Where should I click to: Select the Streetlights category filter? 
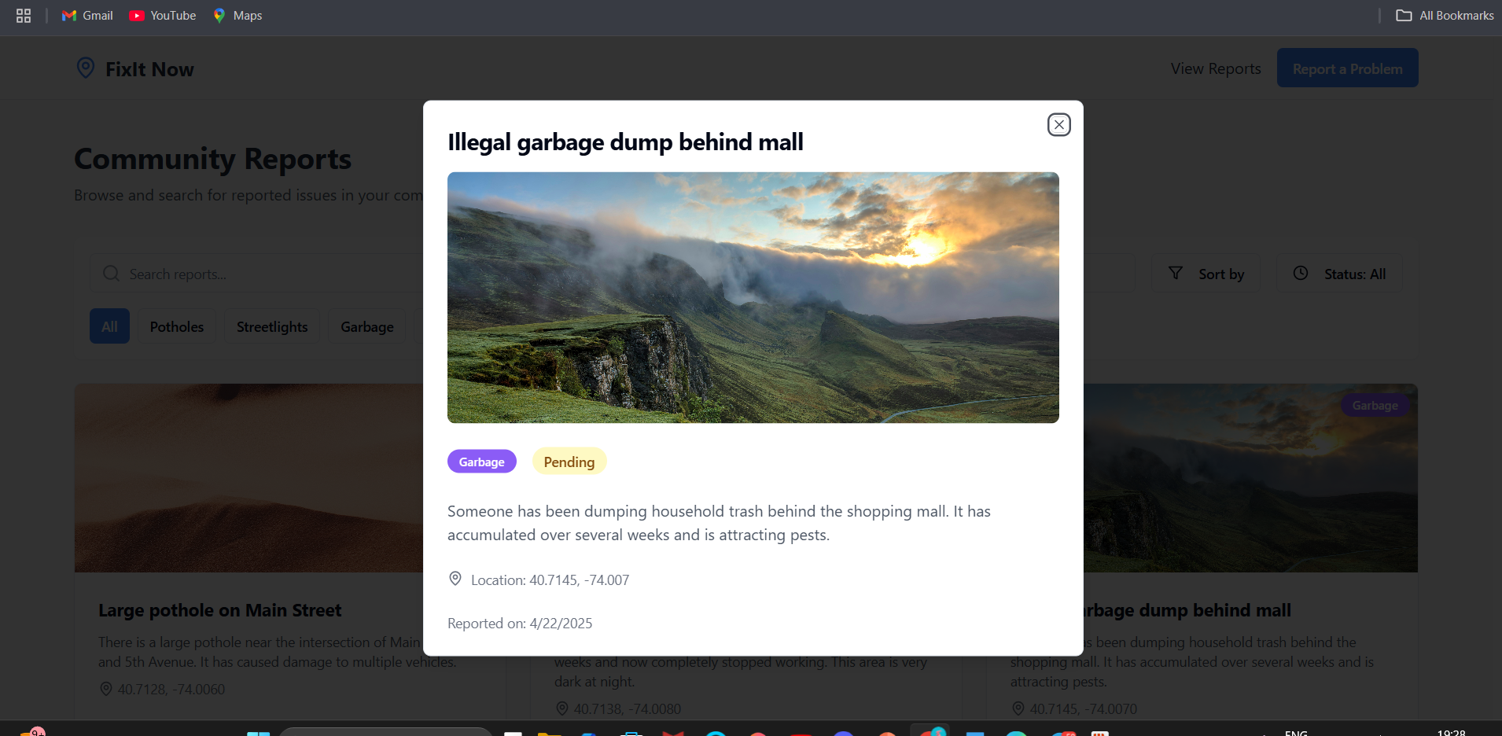pos(272,326)
